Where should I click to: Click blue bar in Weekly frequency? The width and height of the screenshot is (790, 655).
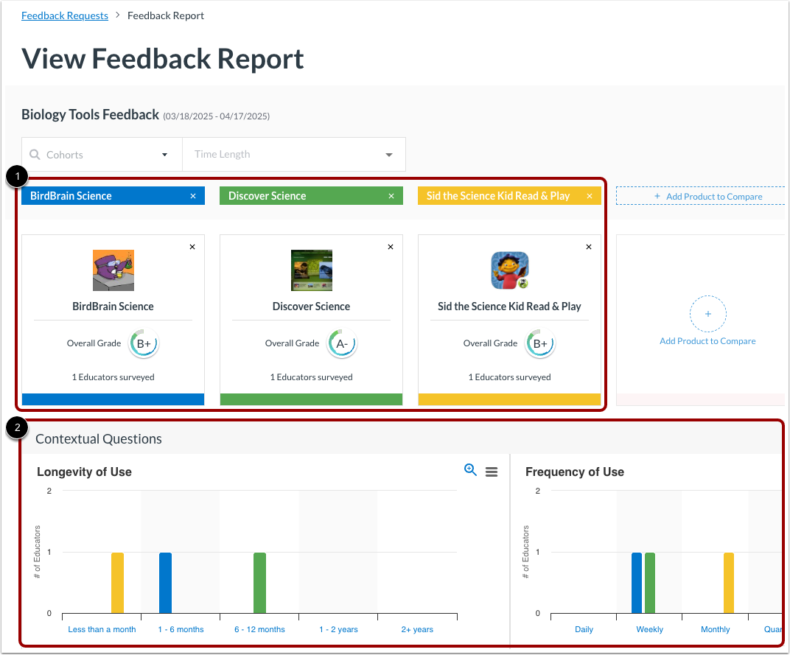(637, 583)
